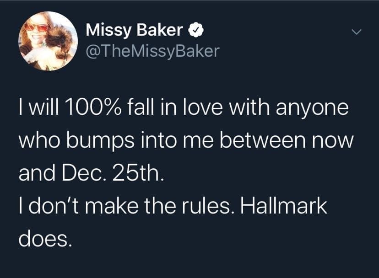Click the blue verified checkmark badge

pyautogui.click(x=194, y=31)
